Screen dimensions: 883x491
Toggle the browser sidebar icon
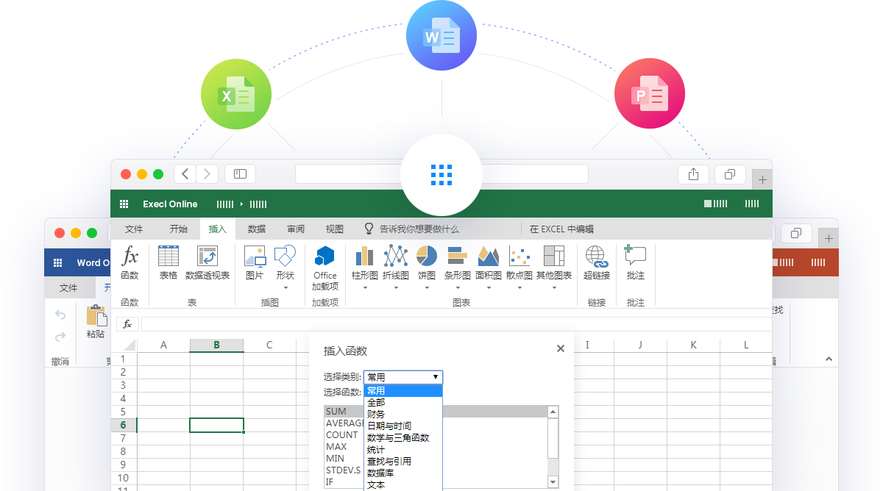[240, 174]
